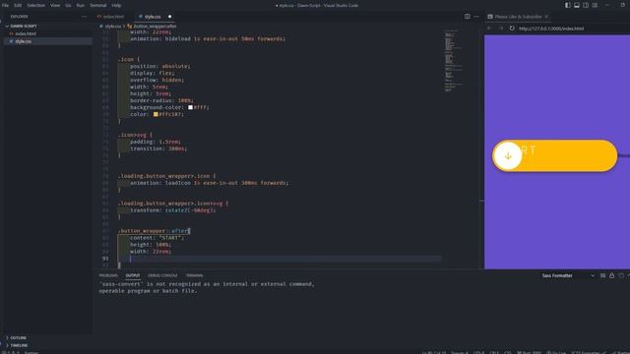This screenshot has width=630, height=354.
Task: Go forward in the preview browser
Action: coord(501,29)
